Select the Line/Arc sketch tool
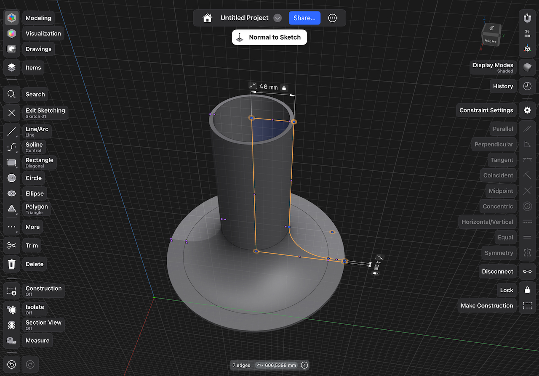539x376 pixels. 12,132
